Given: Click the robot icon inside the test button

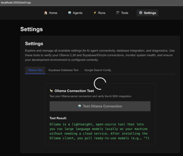Looking at the screenshot, I should click(80, 106).
